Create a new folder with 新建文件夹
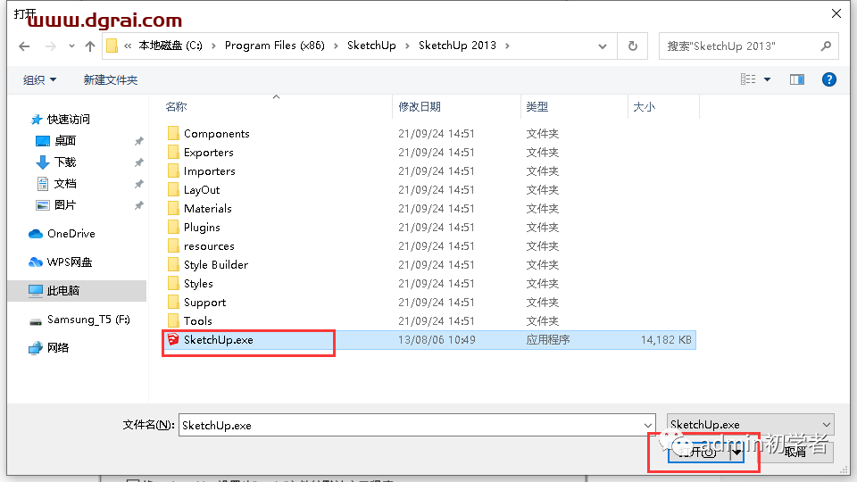The image size is (857, 482). click(x=111, y=79)
